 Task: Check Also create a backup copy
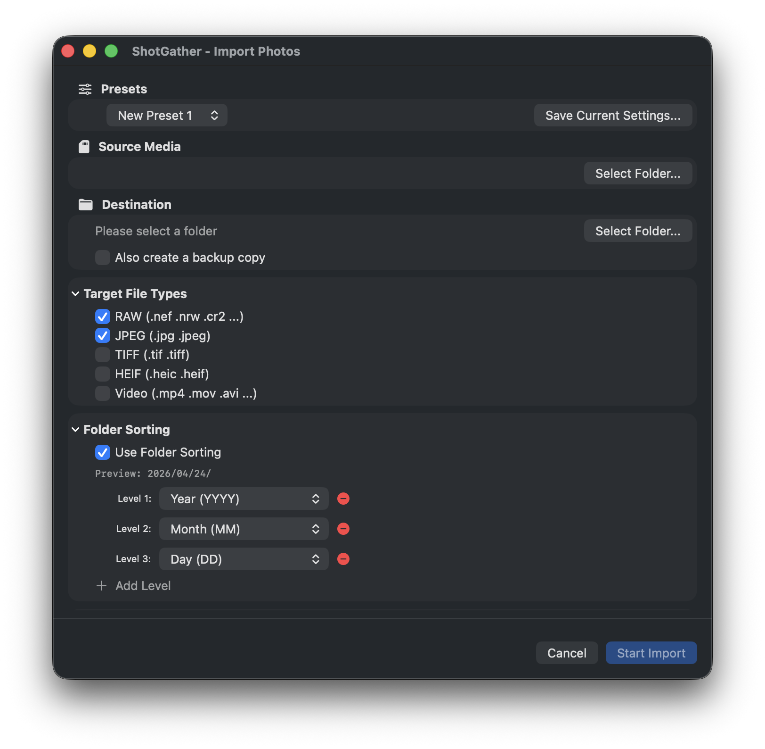(x=102, y=258)
